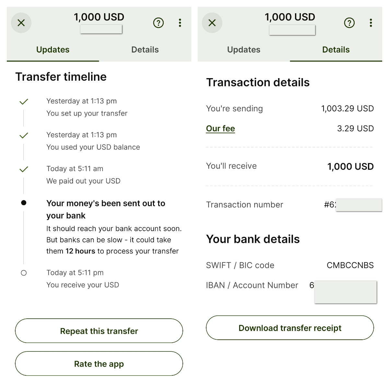Click the empty circle for 'You receive your USD'

pyautogui.click(x=24, y=273)
